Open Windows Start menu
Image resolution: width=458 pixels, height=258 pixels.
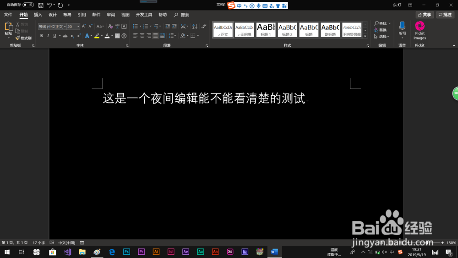pyautogui.click(x=7, y=252)
